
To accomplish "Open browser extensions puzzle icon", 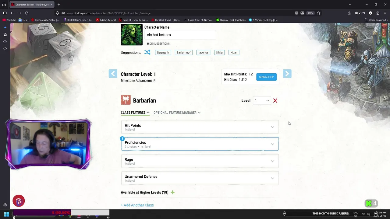I will click(x=378, y=13).
